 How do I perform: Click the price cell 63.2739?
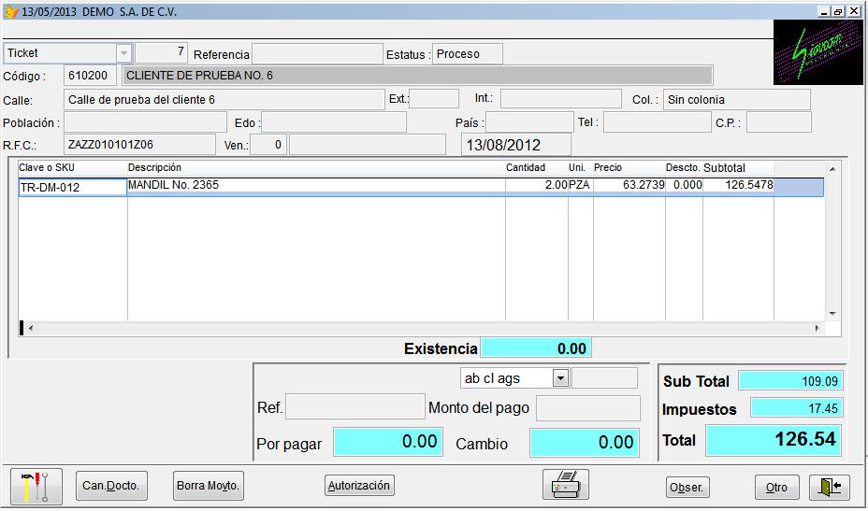629,186
